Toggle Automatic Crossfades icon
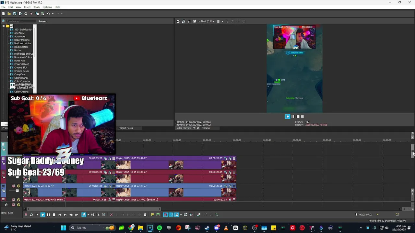This screenshot has width=415, height=233. 171,215
